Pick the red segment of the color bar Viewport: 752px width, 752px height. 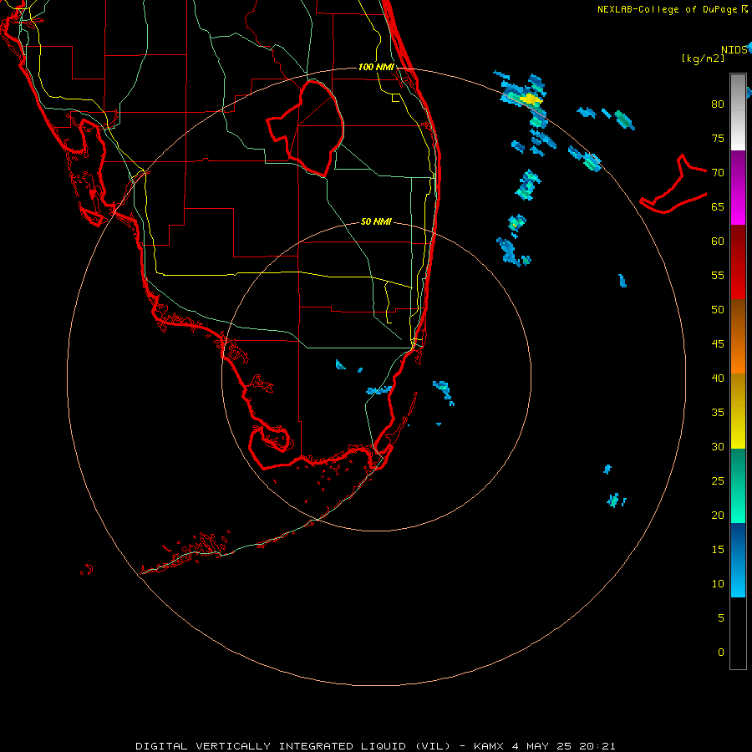(x=738, y=262)
